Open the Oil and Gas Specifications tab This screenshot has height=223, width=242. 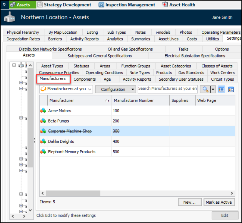(130, 49)
